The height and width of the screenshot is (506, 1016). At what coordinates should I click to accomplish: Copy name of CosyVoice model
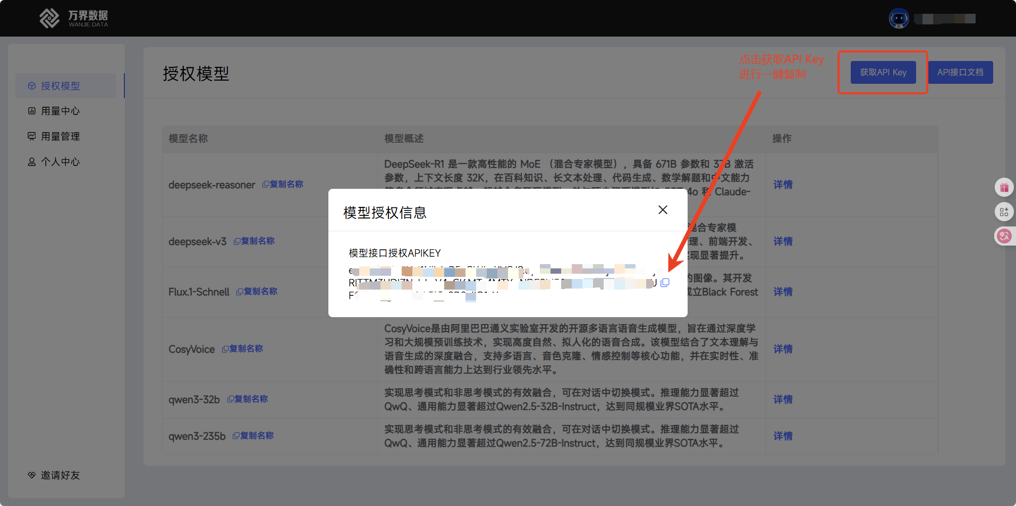242,348
